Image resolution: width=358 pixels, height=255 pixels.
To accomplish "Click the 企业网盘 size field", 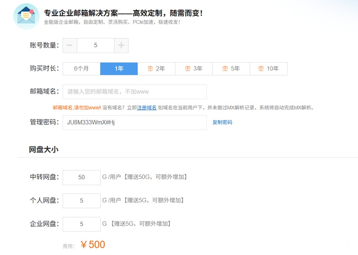I will point(81,224).
